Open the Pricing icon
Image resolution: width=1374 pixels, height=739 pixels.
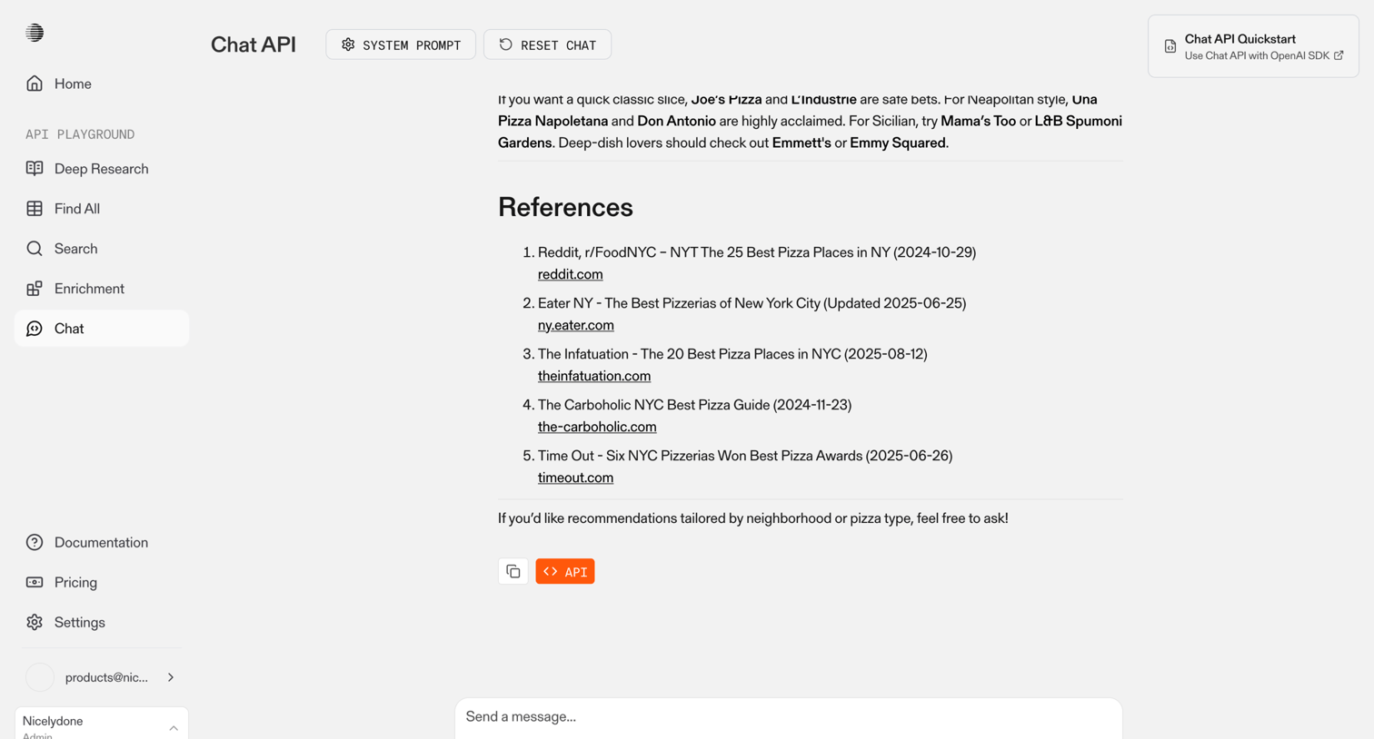(x=35, y=583)
